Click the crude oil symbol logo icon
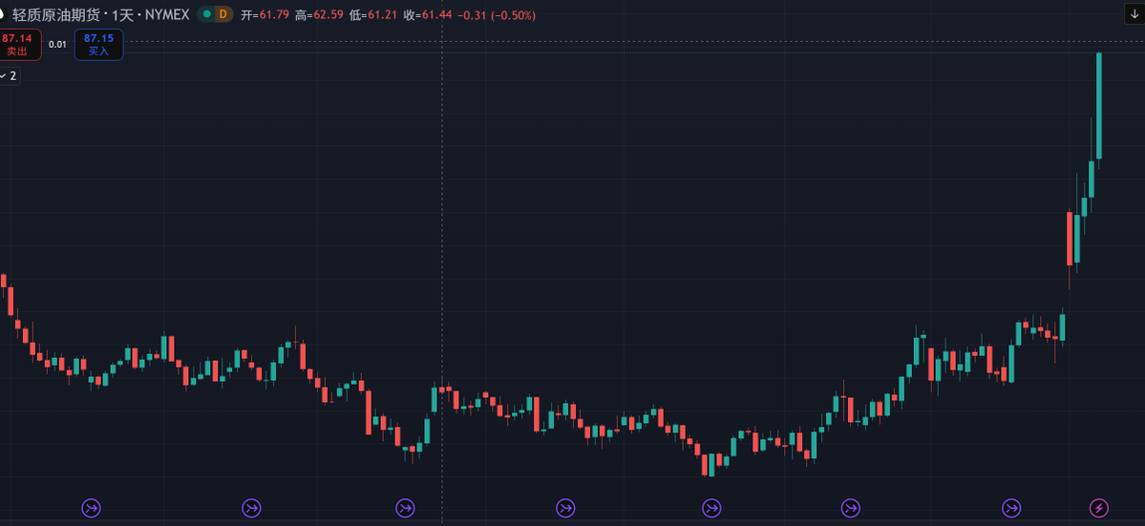Screen dimensions: 1145x526 coord(3,14)
